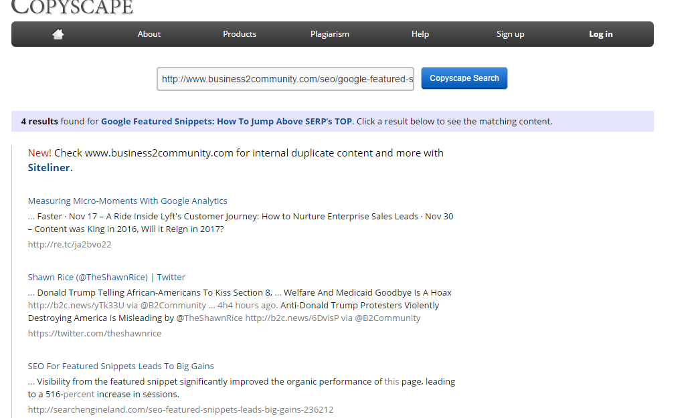This screenshot has height=418, width=700.
Task: Click the http://re.tc/ja2bvo22 URL text
Action: [69, 245]
